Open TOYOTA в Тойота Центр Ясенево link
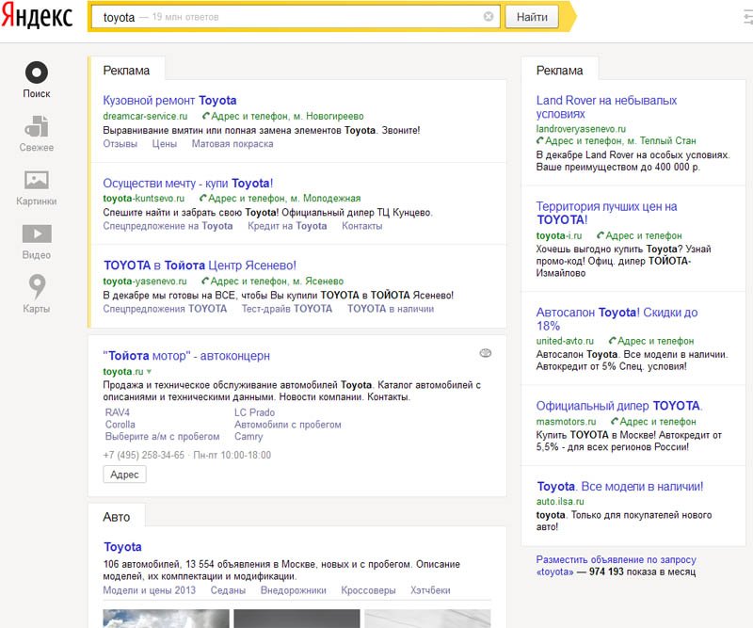753x628 pixels. (200, 266)
